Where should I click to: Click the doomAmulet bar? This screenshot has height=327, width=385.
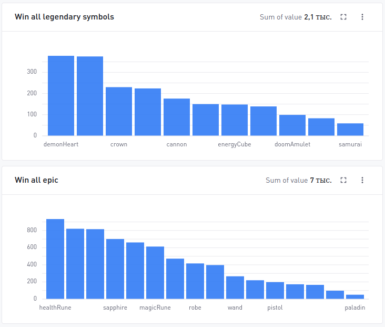[x=292, y=125]
